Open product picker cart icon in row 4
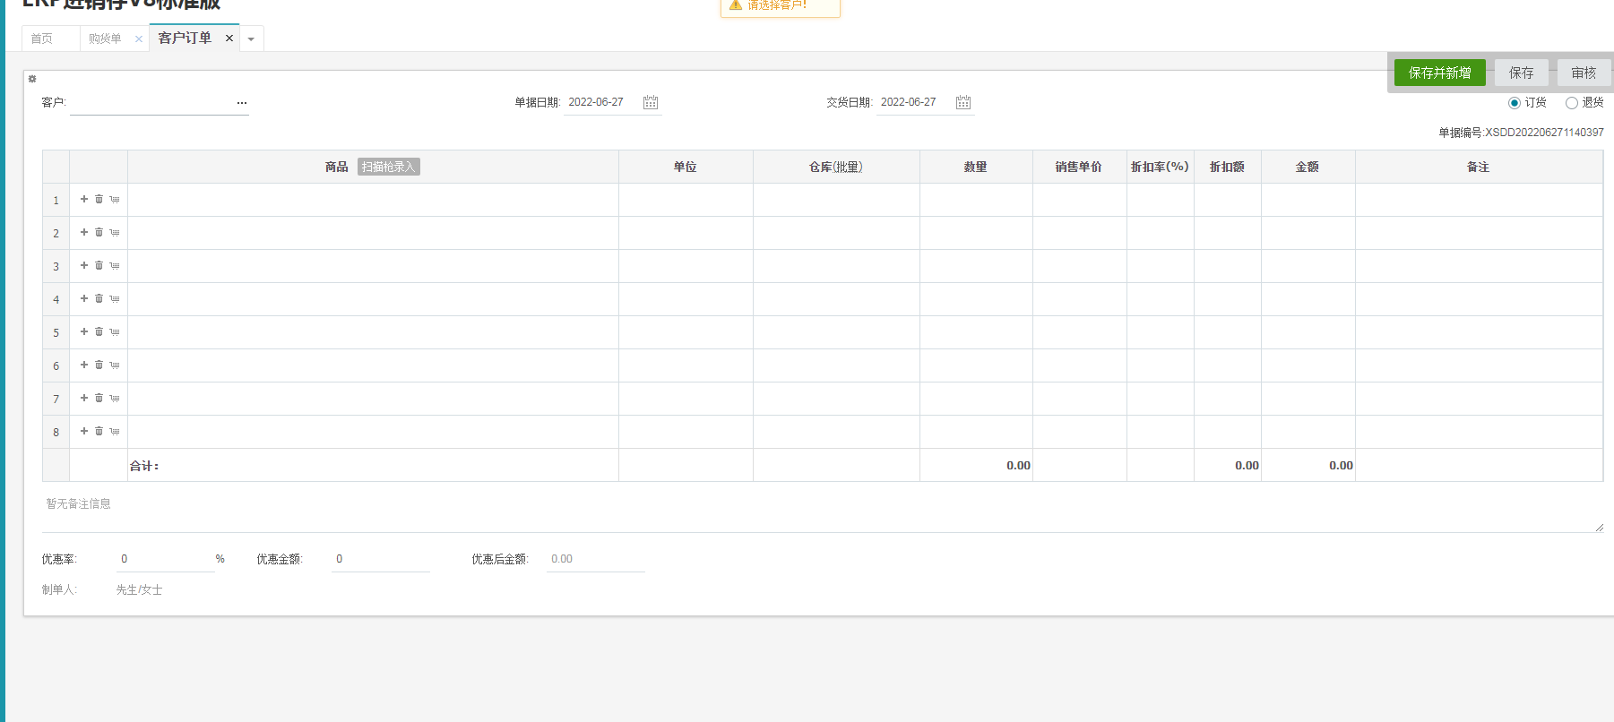1614x722 pixels. tap(114, 298)
